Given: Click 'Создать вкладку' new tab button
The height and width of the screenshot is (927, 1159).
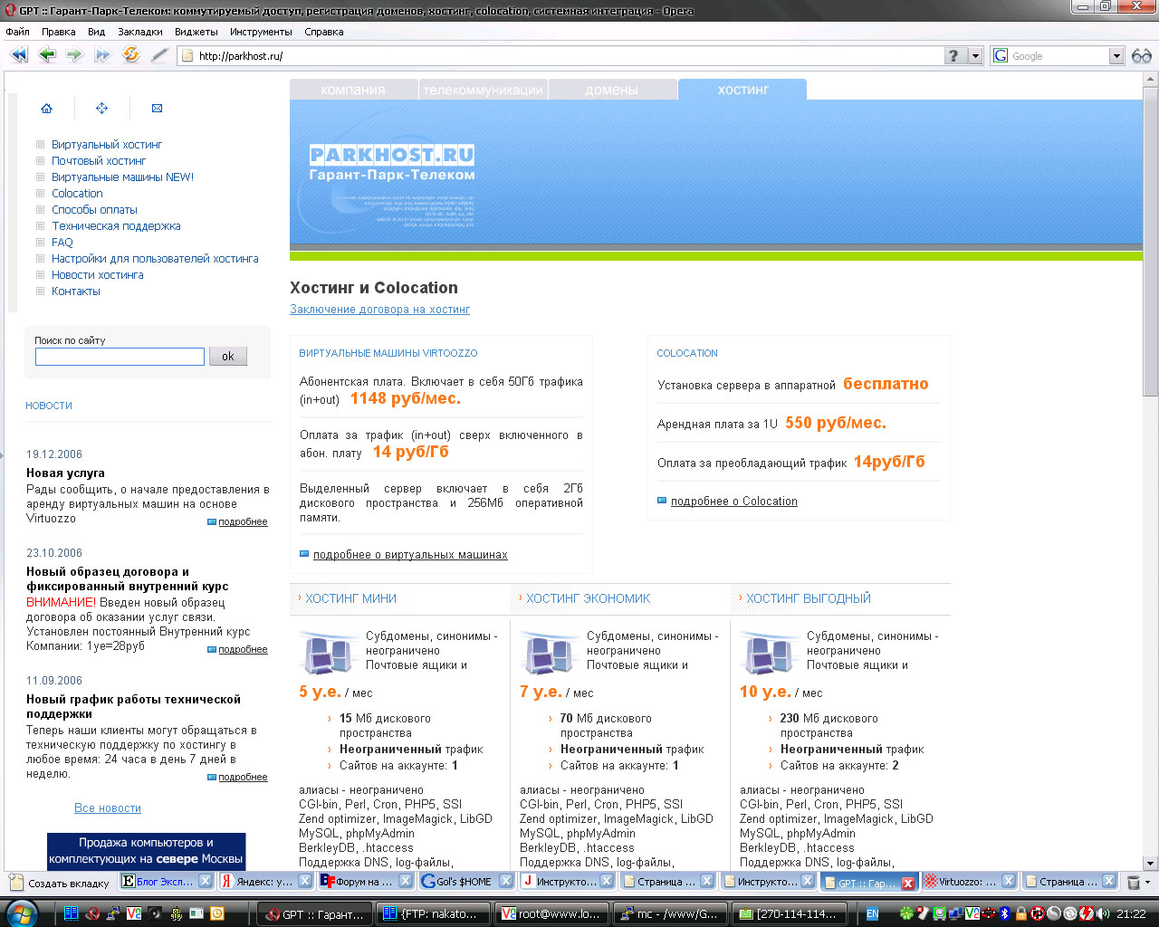Looking at the screenshot, I should pos(60,883).
